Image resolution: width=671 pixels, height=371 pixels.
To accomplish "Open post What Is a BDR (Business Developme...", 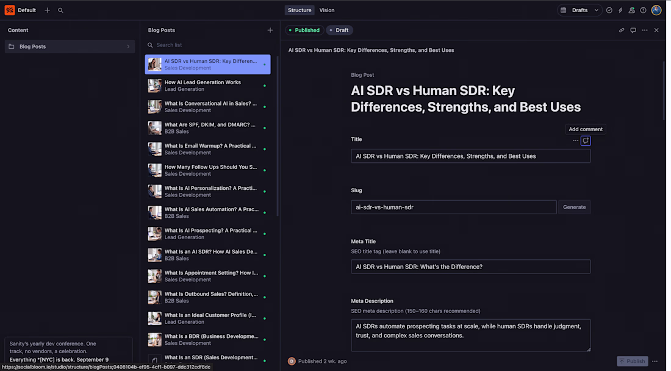I will 207,340.
